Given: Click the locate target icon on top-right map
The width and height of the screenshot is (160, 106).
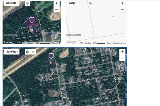Looking at the screenshot, I should [x=90, y=3].
